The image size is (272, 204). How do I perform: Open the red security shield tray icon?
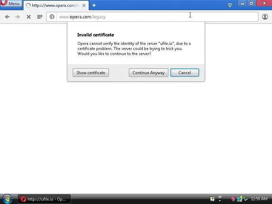233,199
